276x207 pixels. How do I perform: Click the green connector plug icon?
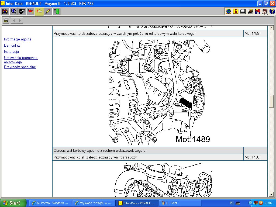click(57, 11)
